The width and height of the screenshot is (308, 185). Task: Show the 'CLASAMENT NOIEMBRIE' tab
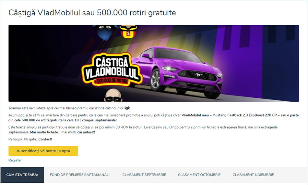click(x=253, y=175)
